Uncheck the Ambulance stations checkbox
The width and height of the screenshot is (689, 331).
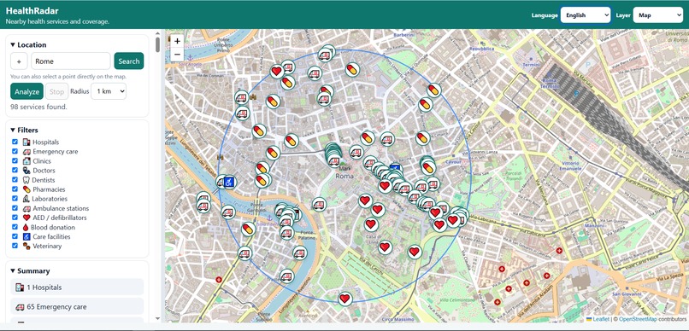coord(15,208)
